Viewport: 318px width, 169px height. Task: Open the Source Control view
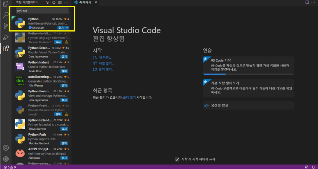pos(6,26)
